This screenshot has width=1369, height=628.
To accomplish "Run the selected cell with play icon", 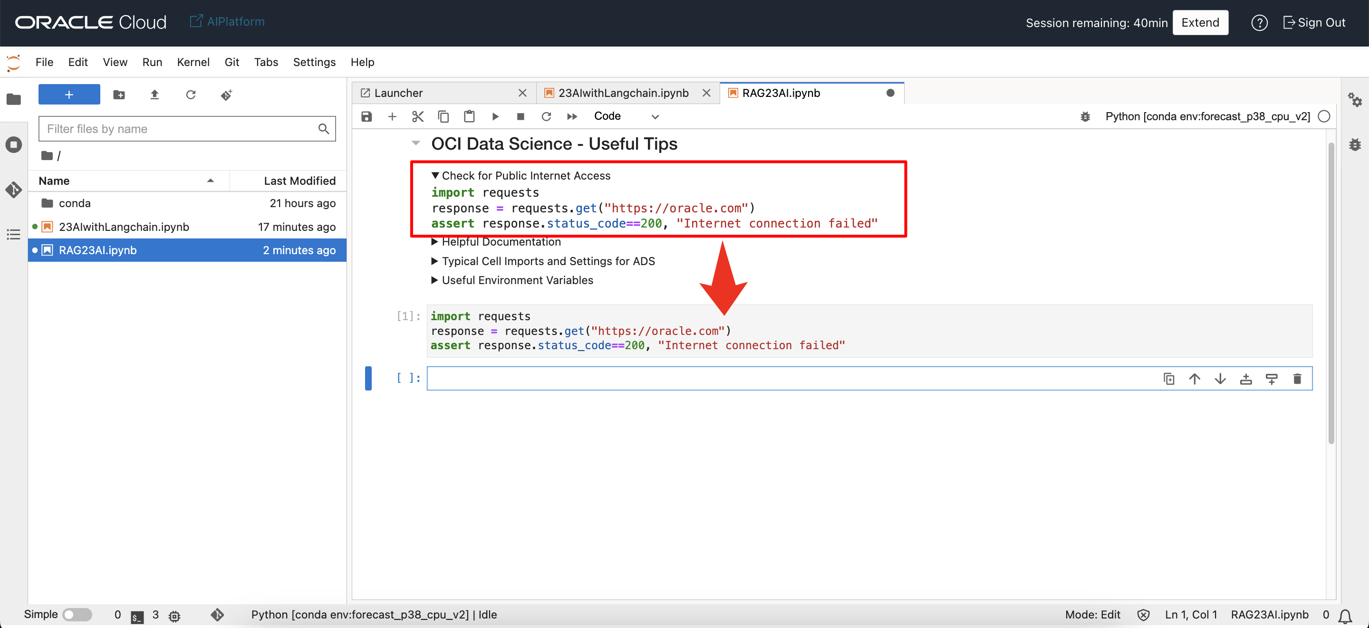I will [x=495, y=116].
